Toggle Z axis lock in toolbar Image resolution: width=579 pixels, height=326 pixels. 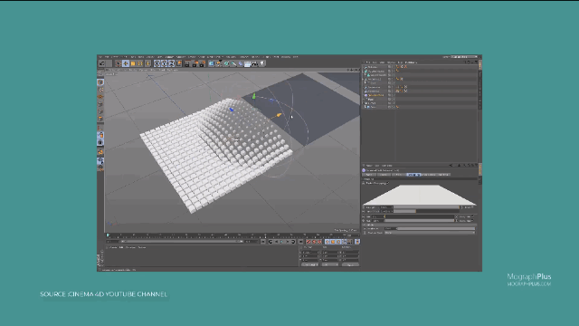tap(172, 63)
